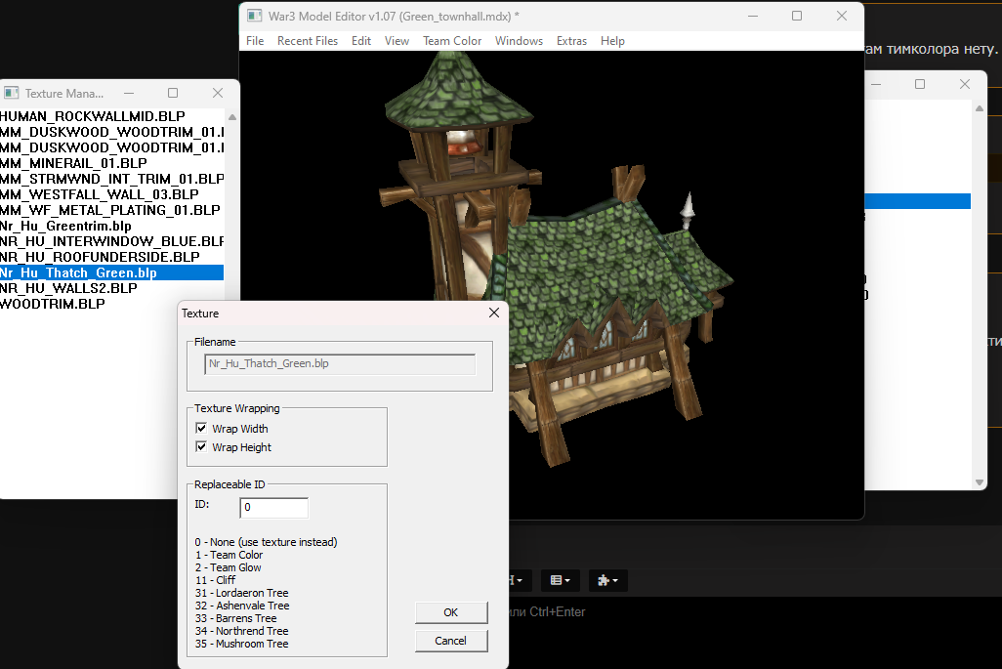Click the Replaceable ID input field
Image resolution: width=1002 pixels, height=669 pixels.
tap(274, 507)
